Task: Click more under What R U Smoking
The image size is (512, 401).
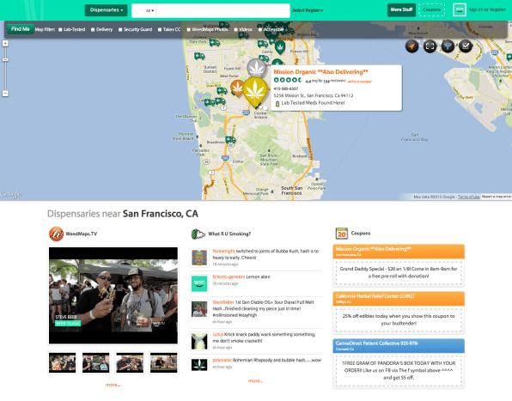Action: pos(255,381)
